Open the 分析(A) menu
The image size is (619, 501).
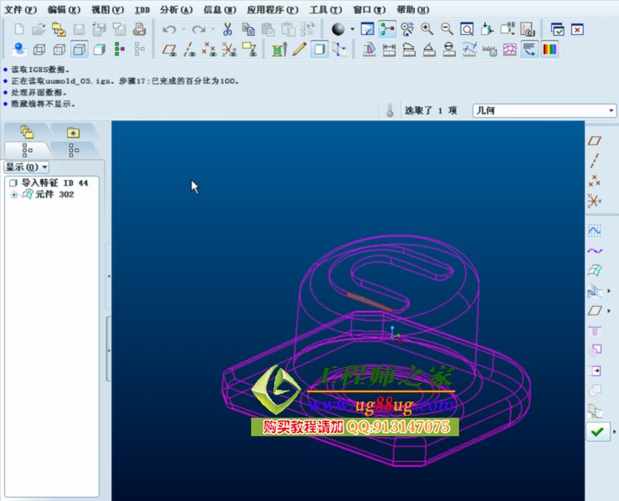[x=175, y=10]
